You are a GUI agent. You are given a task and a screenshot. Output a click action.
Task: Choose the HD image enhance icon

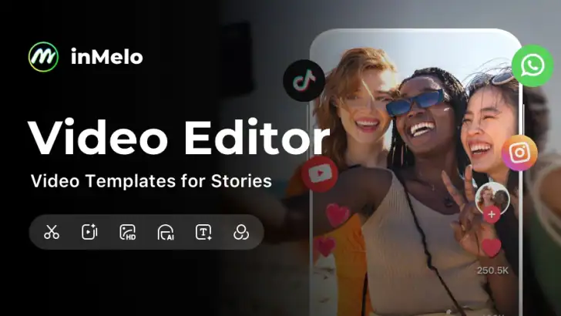coord(128,232)
